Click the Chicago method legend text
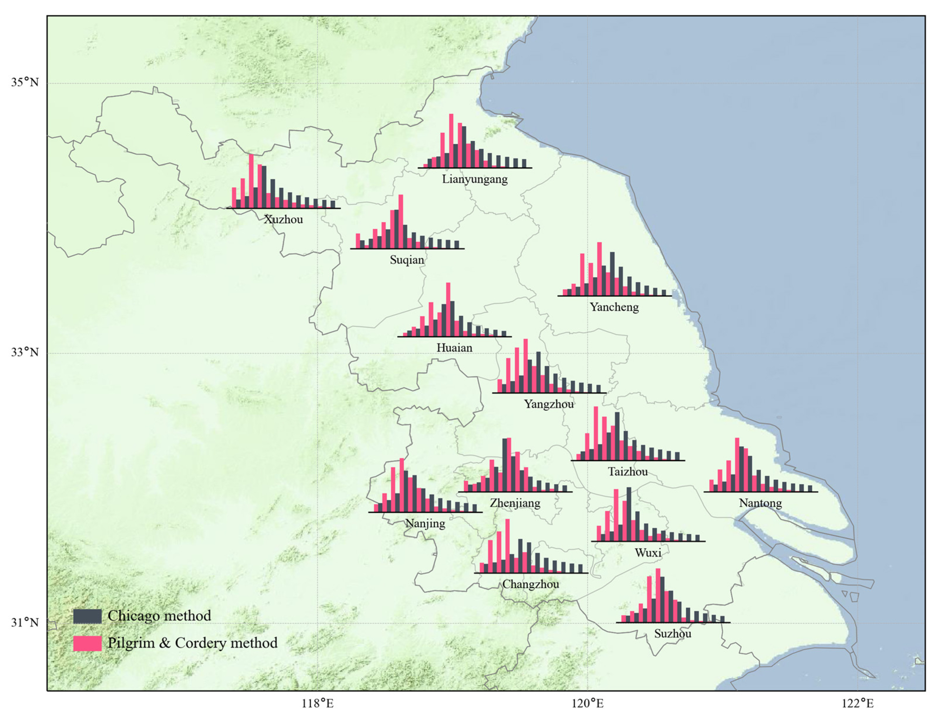Image resolution: width=936 pixels, height=723 pixels. [159, 616]
